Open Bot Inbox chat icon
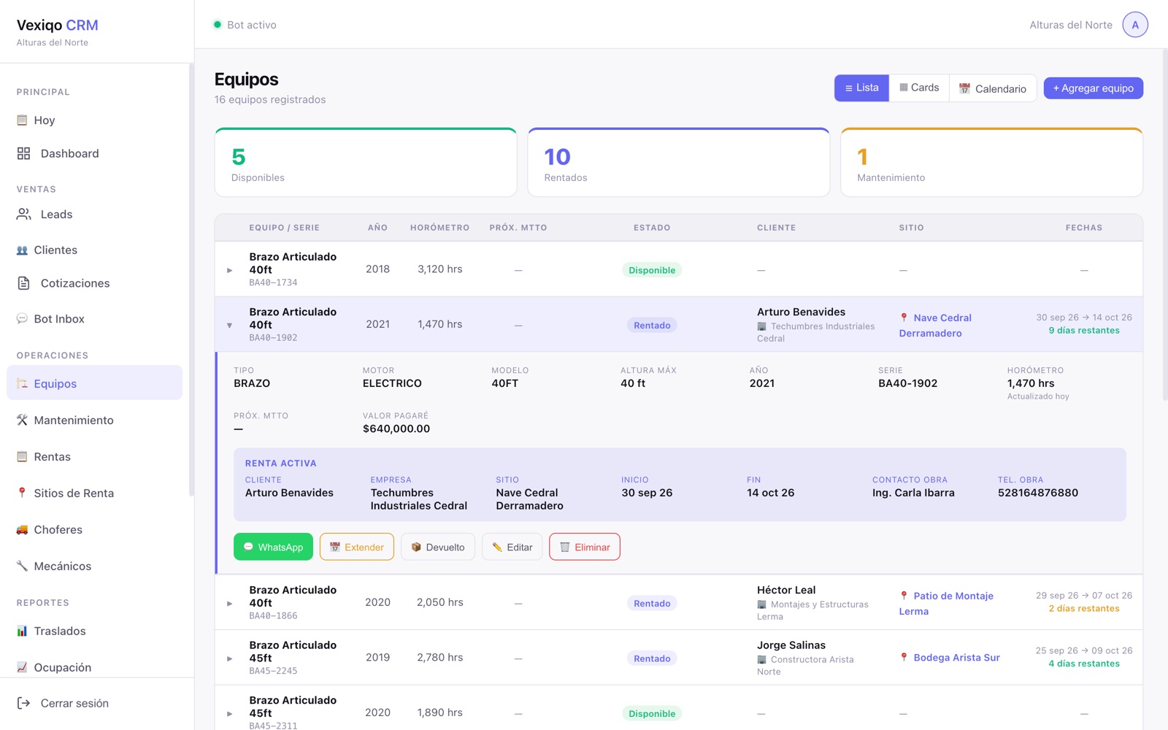The width and height of the screenshot is (1168, 730). pyautogui.click(x=22, y=319)
